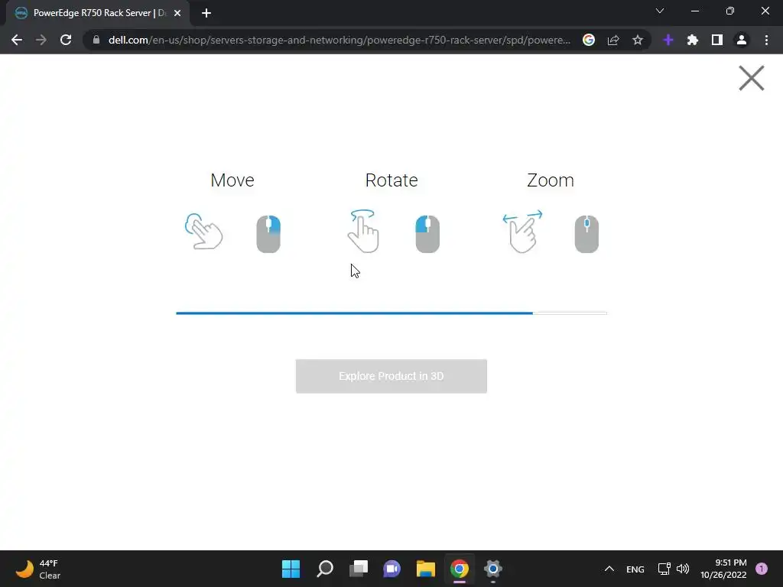Click the Zoom heading text

coord(551,180)
